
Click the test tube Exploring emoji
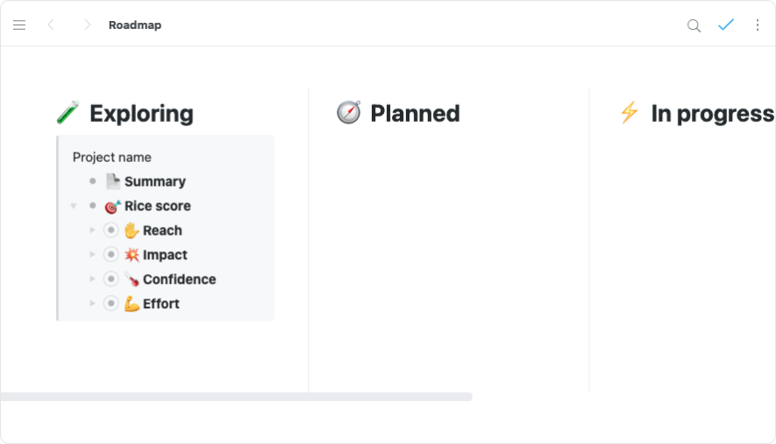pyautogui.click(x=68, y=113)
